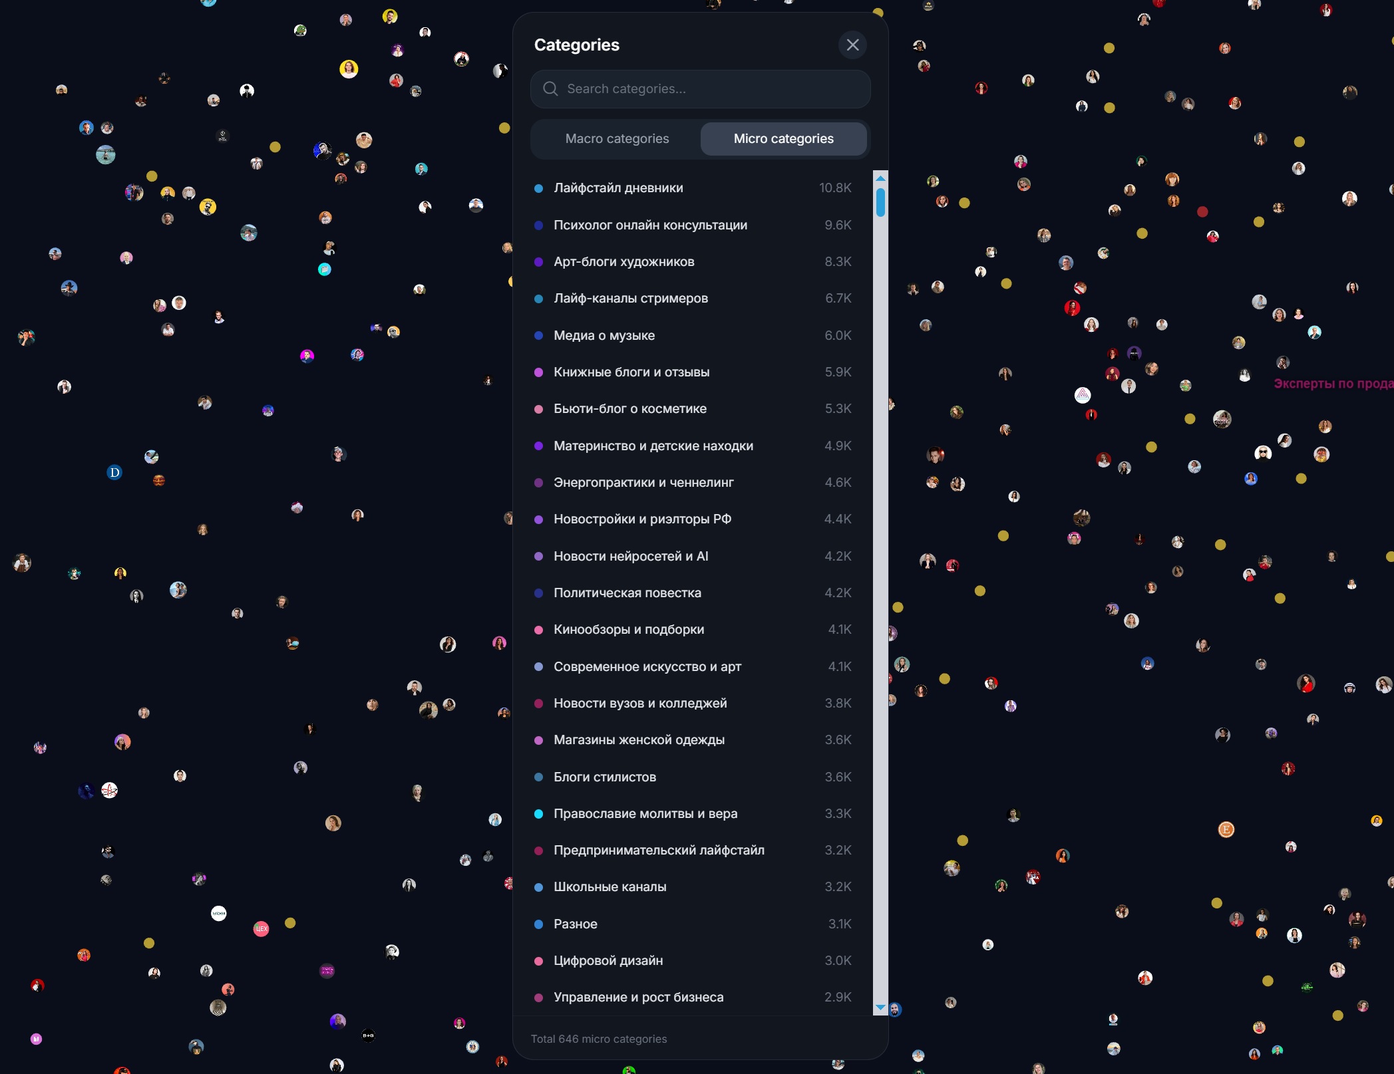Click the Эксперты по прода cluster label
Viewport: 1394px width, 1074px height.
1333,384
